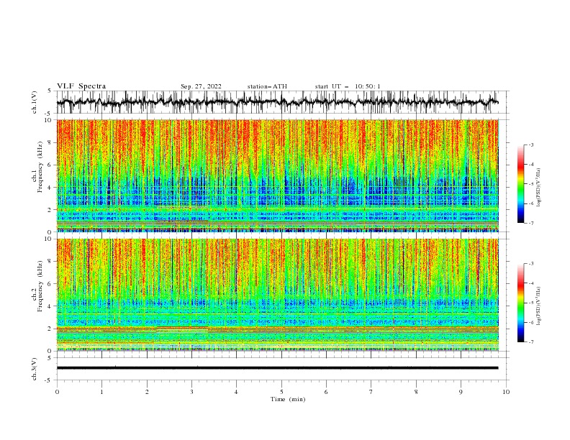The height and width of the screenshot is (440, 570).
Task: Click the time axis tick label "3"
Action: tap(191, 392)
